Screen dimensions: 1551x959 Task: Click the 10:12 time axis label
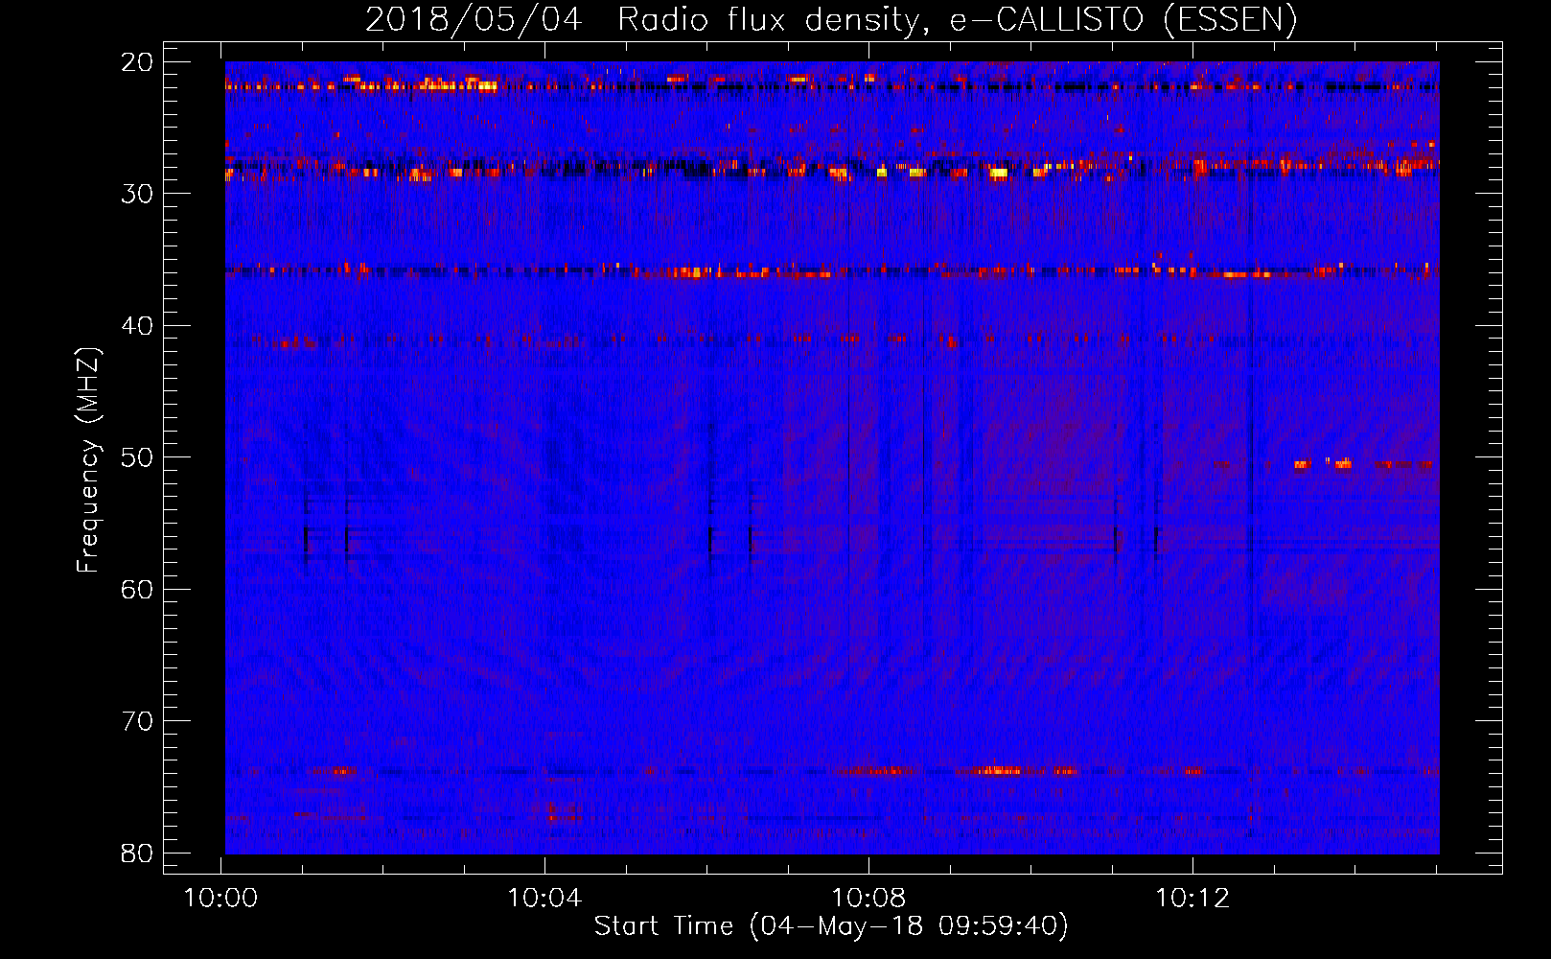point(1192,899)
